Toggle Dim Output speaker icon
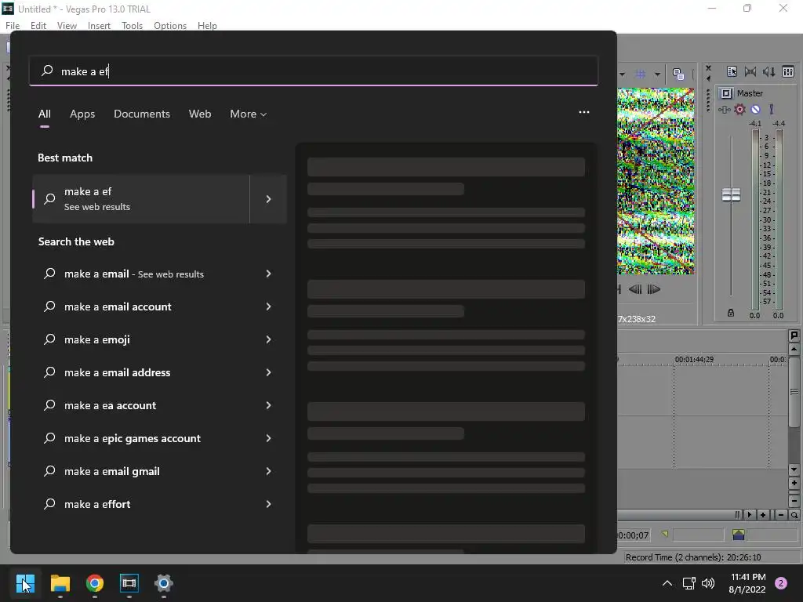Viewport: 803px width, 602px height. [x=768, y=71]
